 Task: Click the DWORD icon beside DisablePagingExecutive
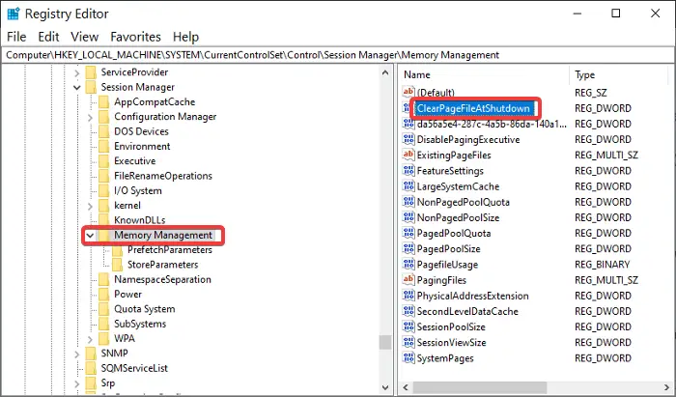[x=408, y=139]
